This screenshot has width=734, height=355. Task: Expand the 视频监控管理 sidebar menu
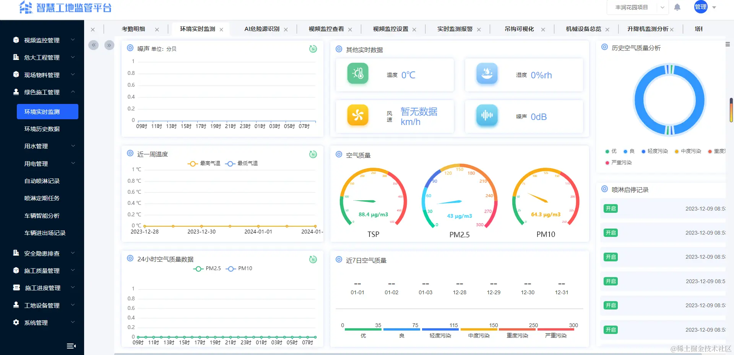[42, 40]
